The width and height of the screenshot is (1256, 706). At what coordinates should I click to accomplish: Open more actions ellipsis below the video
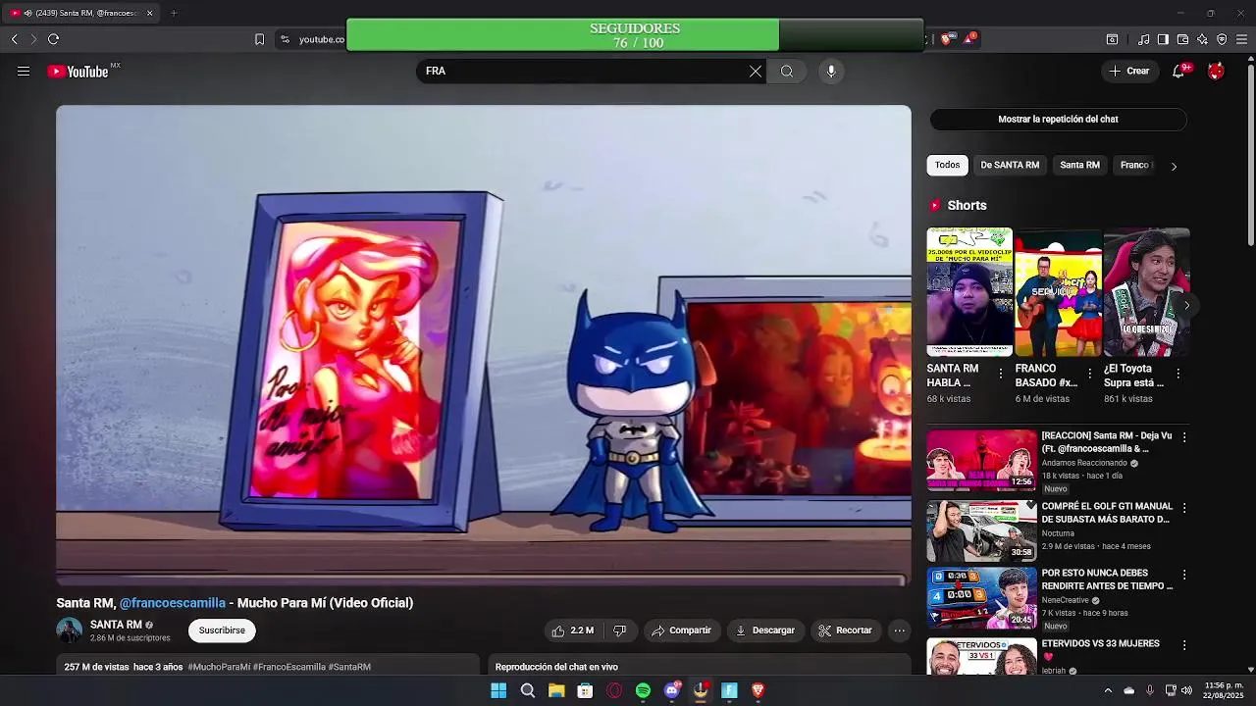click(x=900, y=630)
